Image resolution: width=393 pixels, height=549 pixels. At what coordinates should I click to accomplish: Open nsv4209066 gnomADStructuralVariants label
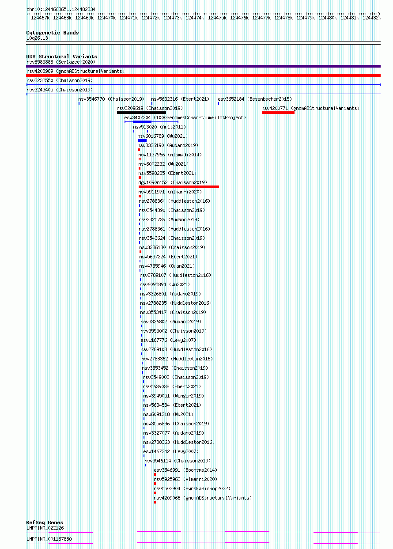203,498
